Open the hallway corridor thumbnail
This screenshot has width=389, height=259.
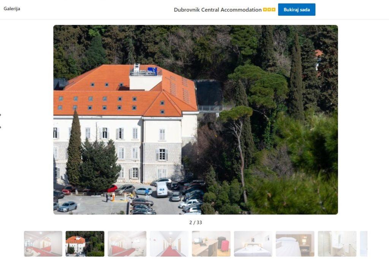(169, 244)
